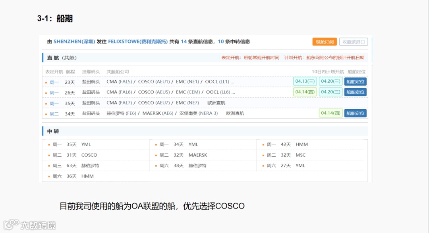Click EMC (NE1) carrier text
This screenshot has height=233, width=429.
point(187,81)
